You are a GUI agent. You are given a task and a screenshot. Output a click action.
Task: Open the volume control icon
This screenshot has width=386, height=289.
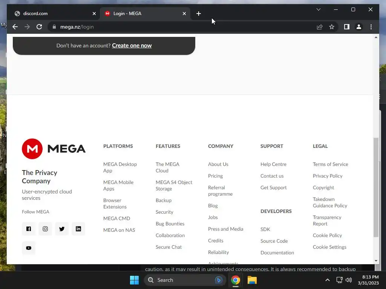click(349, 280)
